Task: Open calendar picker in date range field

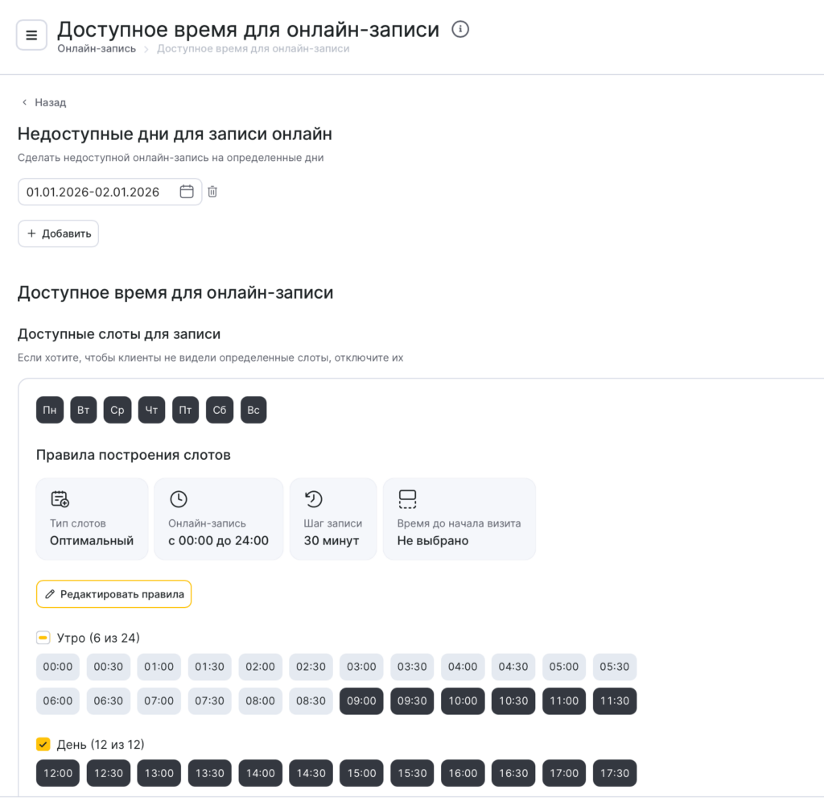Action: 187,192
